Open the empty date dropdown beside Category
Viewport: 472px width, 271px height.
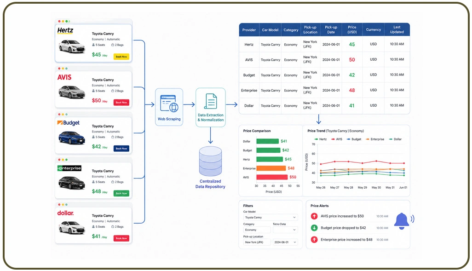tap(285, 230)
